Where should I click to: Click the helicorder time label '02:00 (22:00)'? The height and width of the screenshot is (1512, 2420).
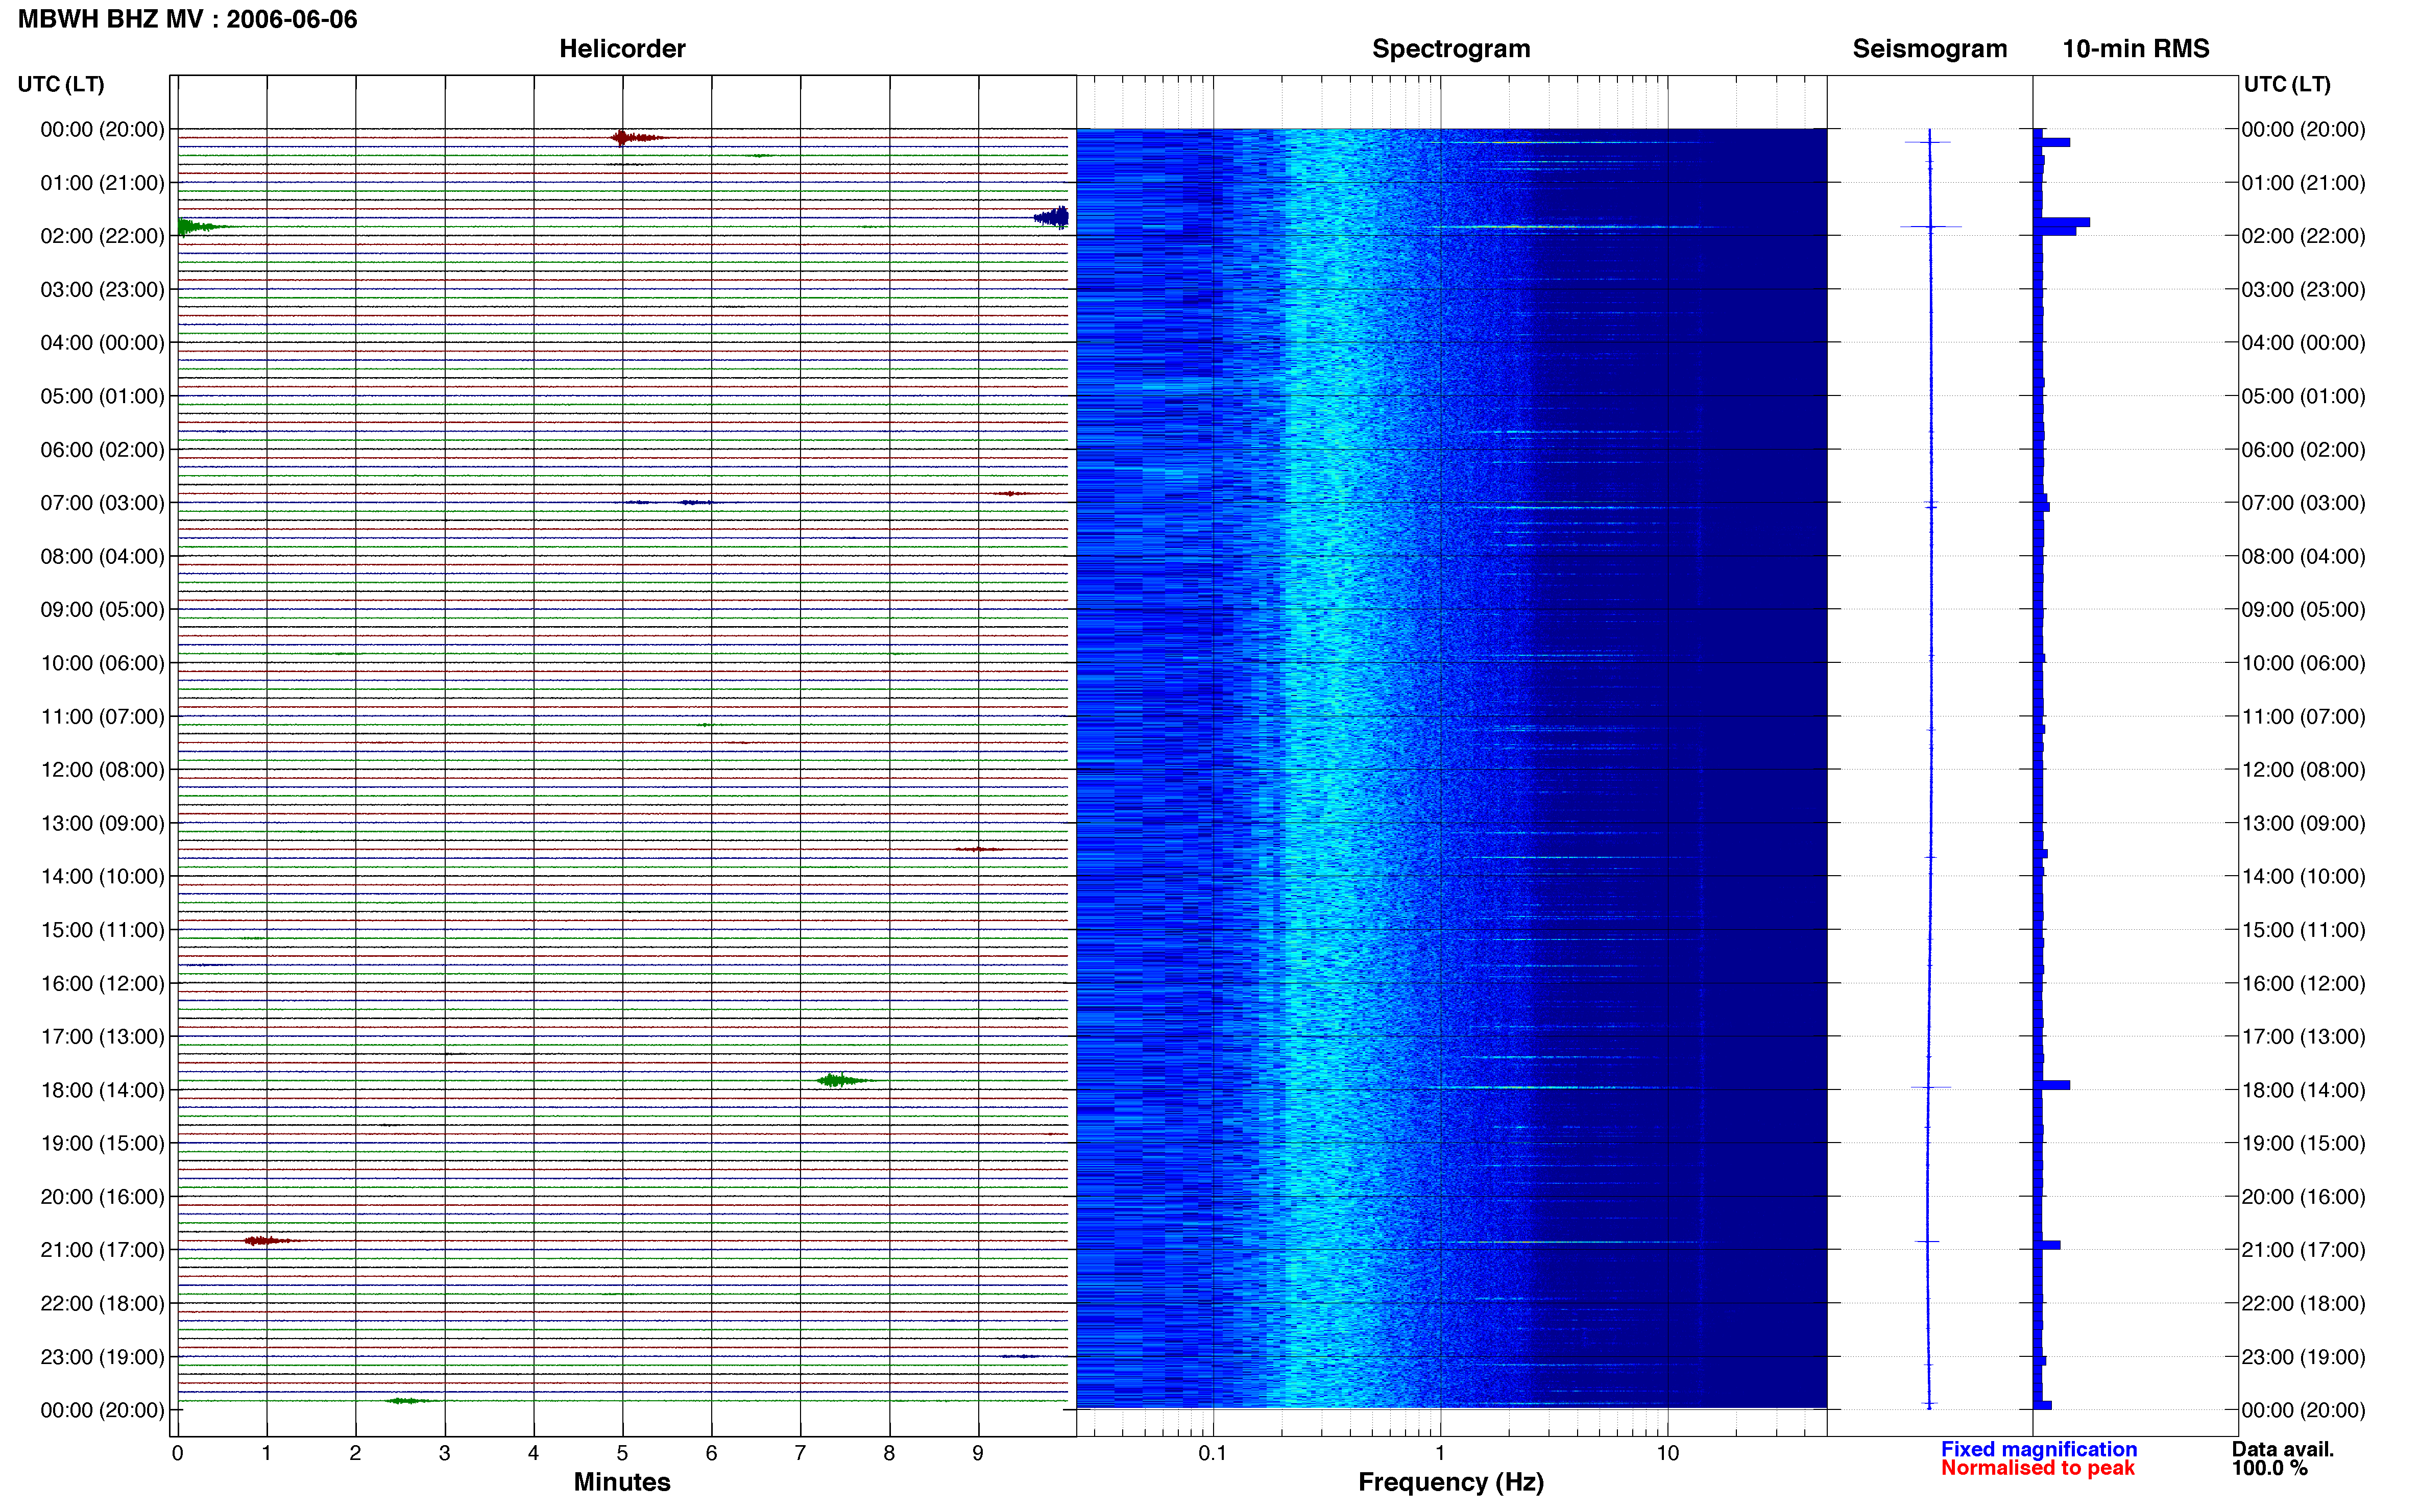[102, 236]
